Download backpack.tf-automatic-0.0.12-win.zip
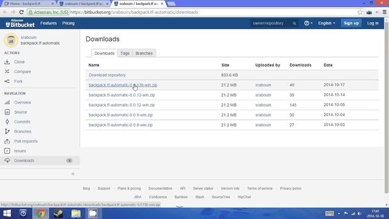Image resolution: width=389 pixels, height=219 pixels. coord(122,105)
